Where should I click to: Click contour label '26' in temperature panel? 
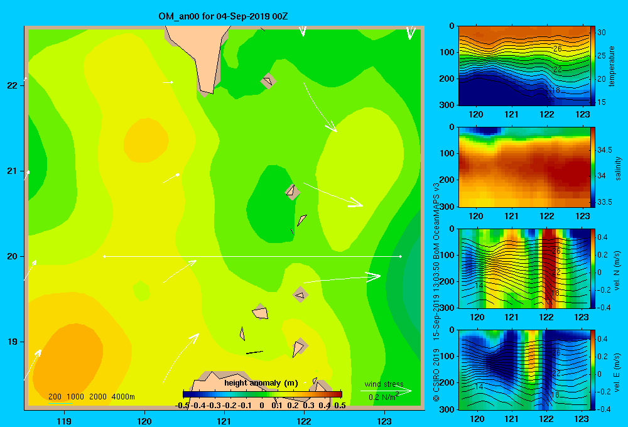[x=557, y=48]
